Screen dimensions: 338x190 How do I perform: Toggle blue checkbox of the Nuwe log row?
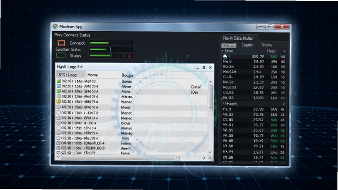[59, 86]
